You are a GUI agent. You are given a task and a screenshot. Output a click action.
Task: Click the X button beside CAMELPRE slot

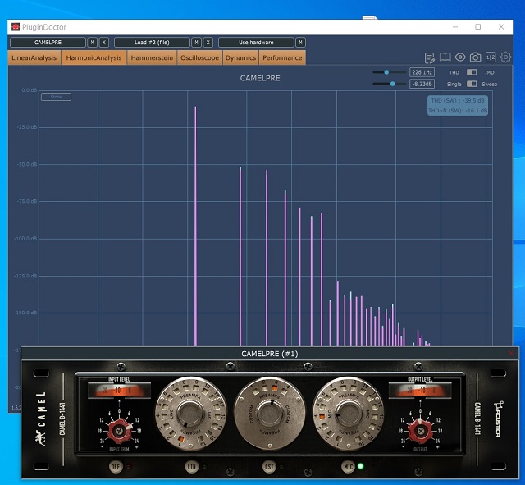click(x=104, y=42)
